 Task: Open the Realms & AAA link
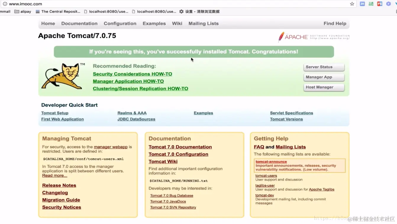click(132, 113)
